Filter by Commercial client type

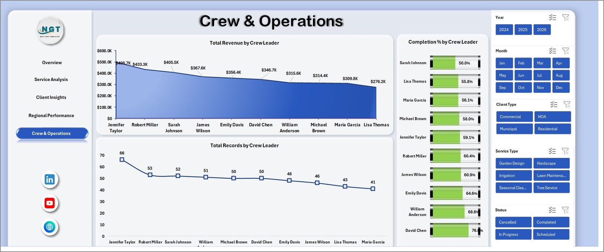514,117
